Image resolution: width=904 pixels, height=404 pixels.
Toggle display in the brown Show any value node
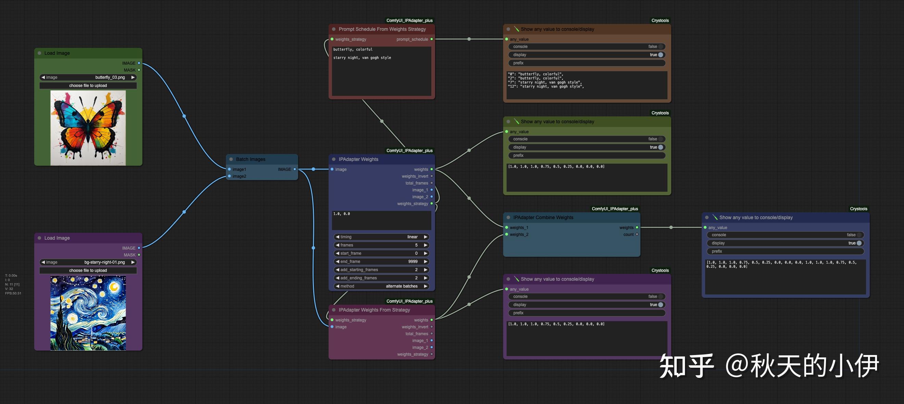click(587, 55)
